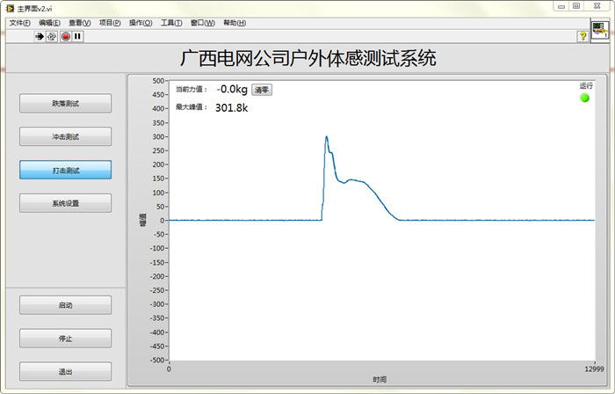Click the x-axis maximum value 12999
Image resolution: width=615 pixels, height=394 pixels.
594,368
